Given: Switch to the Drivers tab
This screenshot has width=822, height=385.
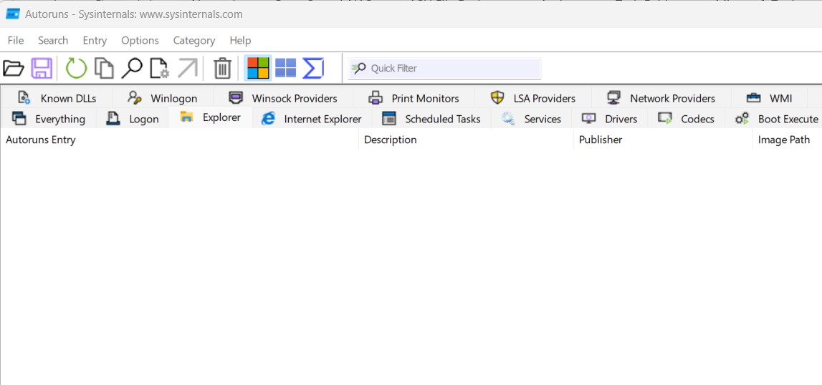Looking at the screenshot, I should [x=610, y=119].
